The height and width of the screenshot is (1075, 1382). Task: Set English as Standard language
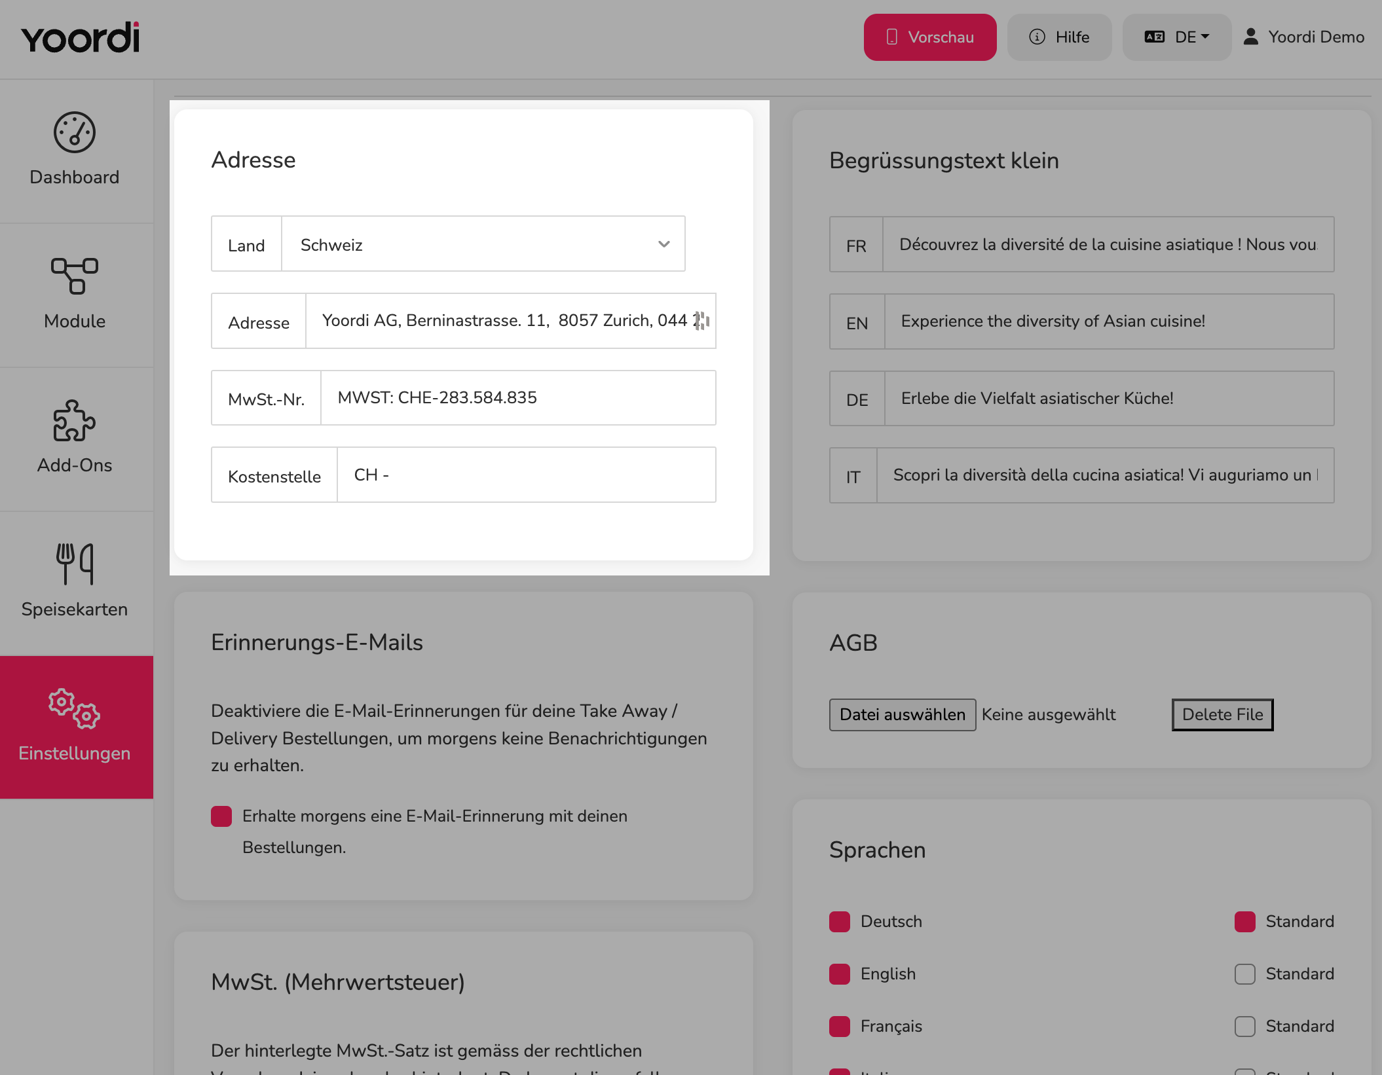click(1244, 974)
